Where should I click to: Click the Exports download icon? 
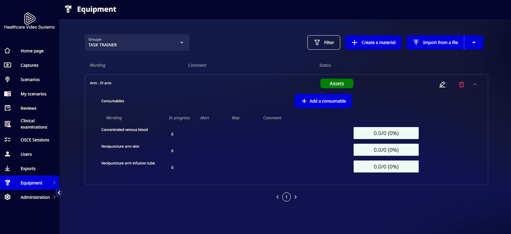click(x=7, y=168)
